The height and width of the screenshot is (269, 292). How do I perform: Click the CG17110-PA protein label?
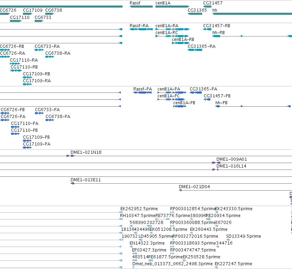pos(25,123)
